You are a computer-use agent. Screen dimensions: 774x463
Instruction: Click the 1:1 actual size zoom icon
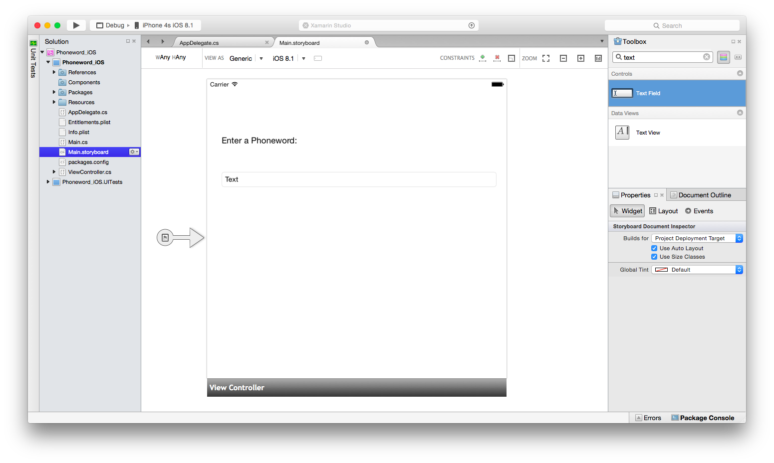tap(598, 58)
